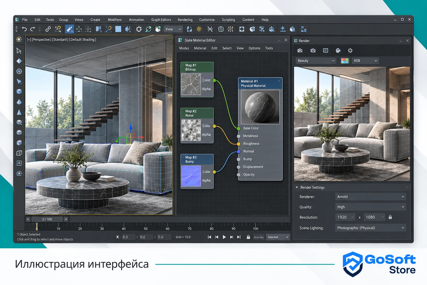
Task: Open the View coordinate system dropdown
Action: coord(173,29)
